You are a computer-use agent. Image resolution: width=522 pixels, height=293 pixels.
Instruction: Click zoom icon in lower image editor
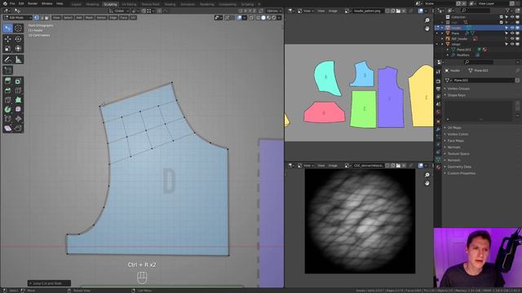coord(427,175)
